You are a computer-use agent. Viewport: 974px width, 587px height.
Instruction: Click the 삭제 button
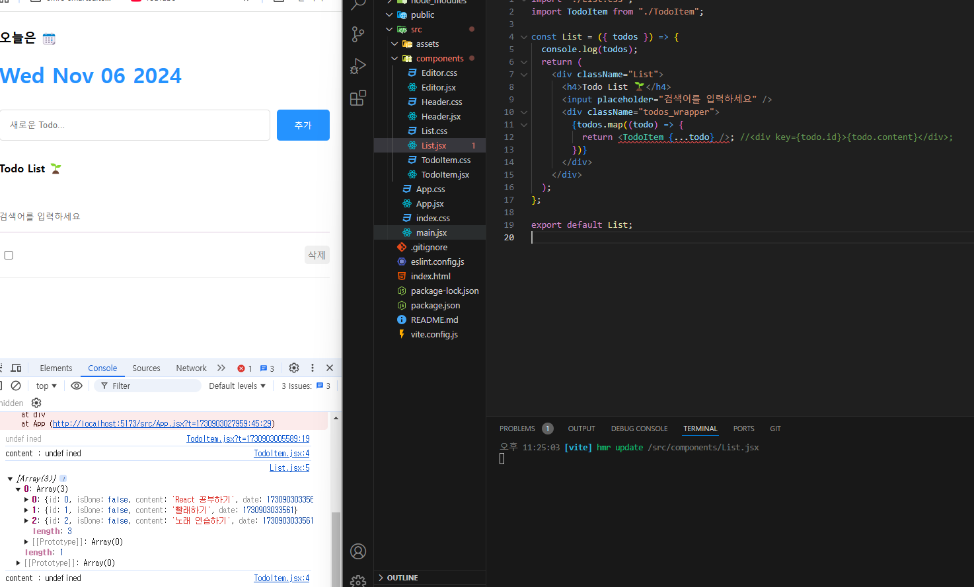[317, 255]
